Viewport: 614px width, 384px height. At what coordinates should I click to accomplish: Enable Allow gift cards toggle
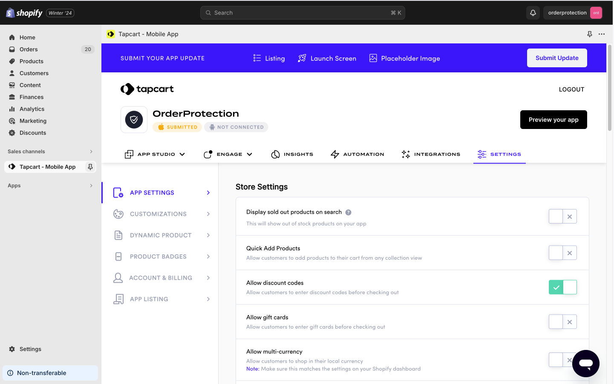pos(563,322)
